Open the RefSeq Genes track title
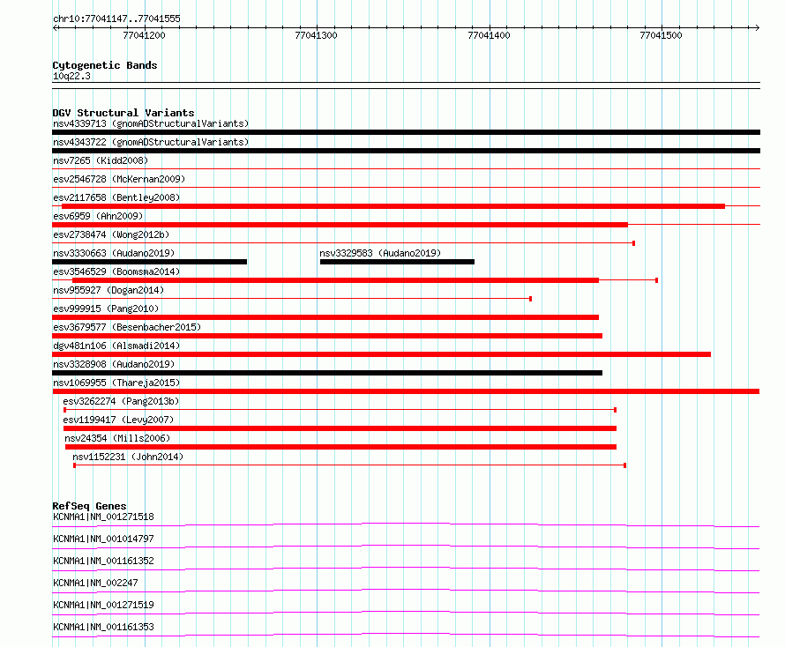Screen dimensions: 785x647 [x=89, y=506]
